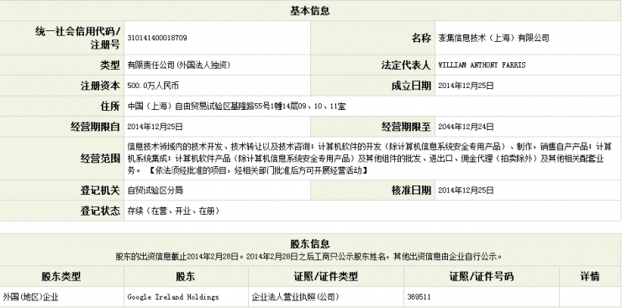The image size is (622, 308).
Task: Click the 证照/证件类型 column header
Action: (x=326, y=276)
